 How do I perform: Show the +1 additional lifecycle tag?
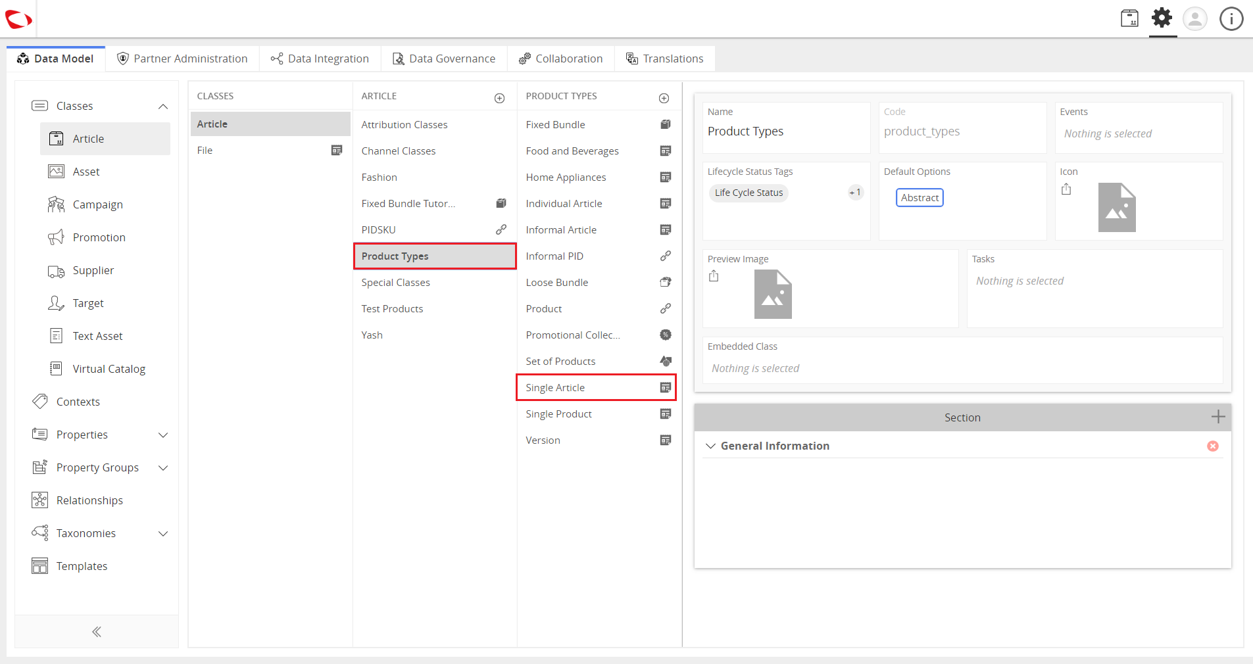pyautogui.click(x=855, y=193)
